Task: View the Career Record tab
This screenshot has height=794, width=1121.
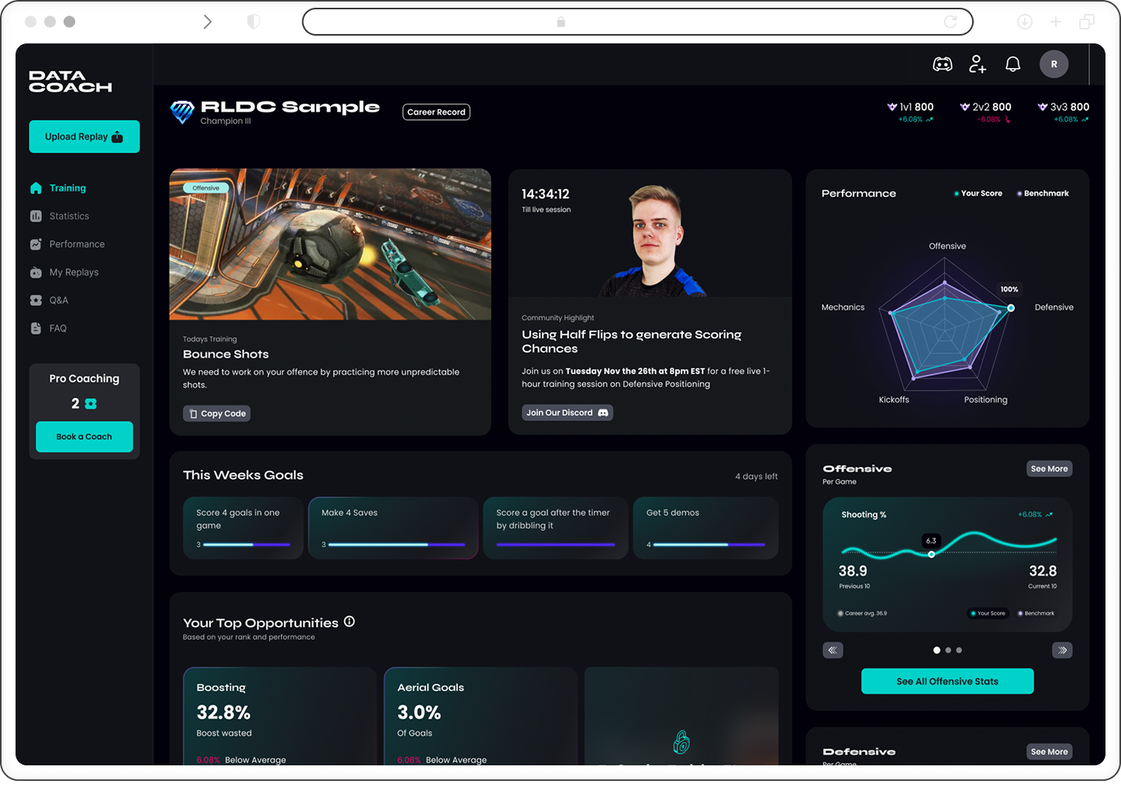Action: (x=436, y=112)
